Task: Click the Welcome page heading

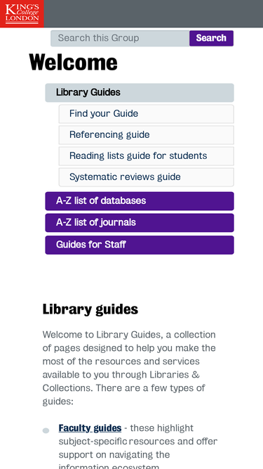Action: pos(74,62)
